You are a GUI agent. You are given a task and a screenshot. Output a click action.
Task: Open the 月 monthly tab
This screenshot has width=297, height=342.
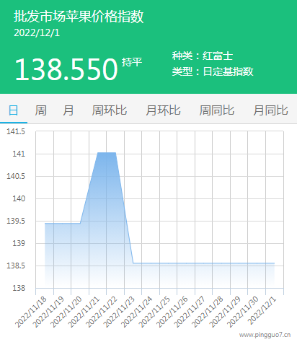click(x=68, y=110)
